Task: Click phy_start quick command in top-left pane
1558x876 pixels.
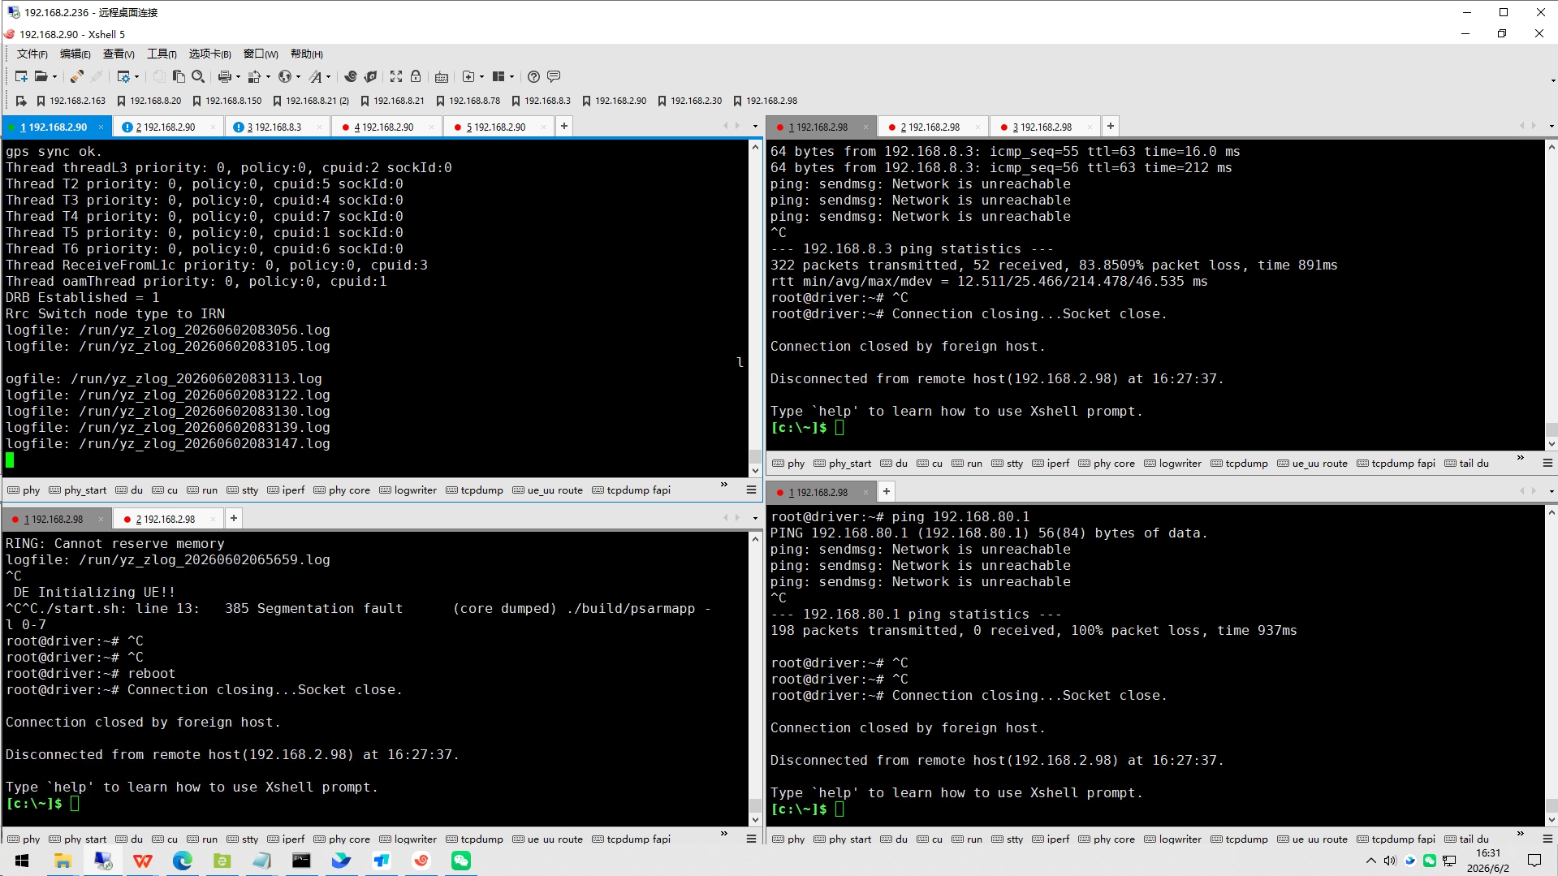Action: tap(78, 490)
